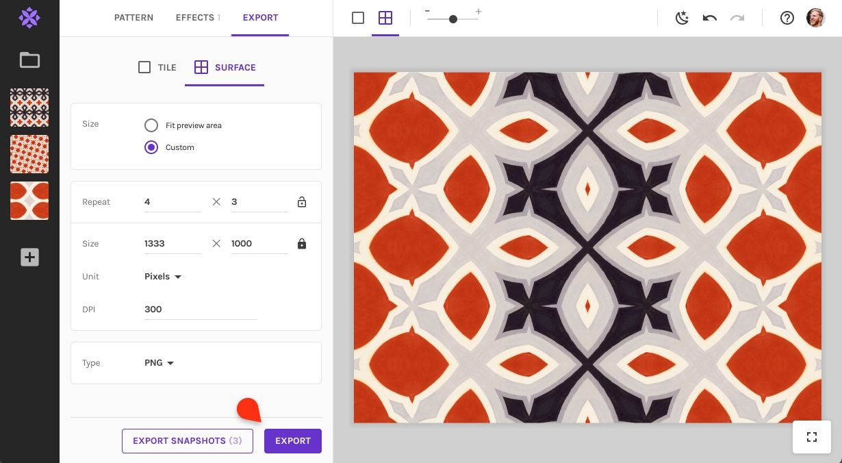
Task: Open the Pixels unit dropdown
Action: 163,277
